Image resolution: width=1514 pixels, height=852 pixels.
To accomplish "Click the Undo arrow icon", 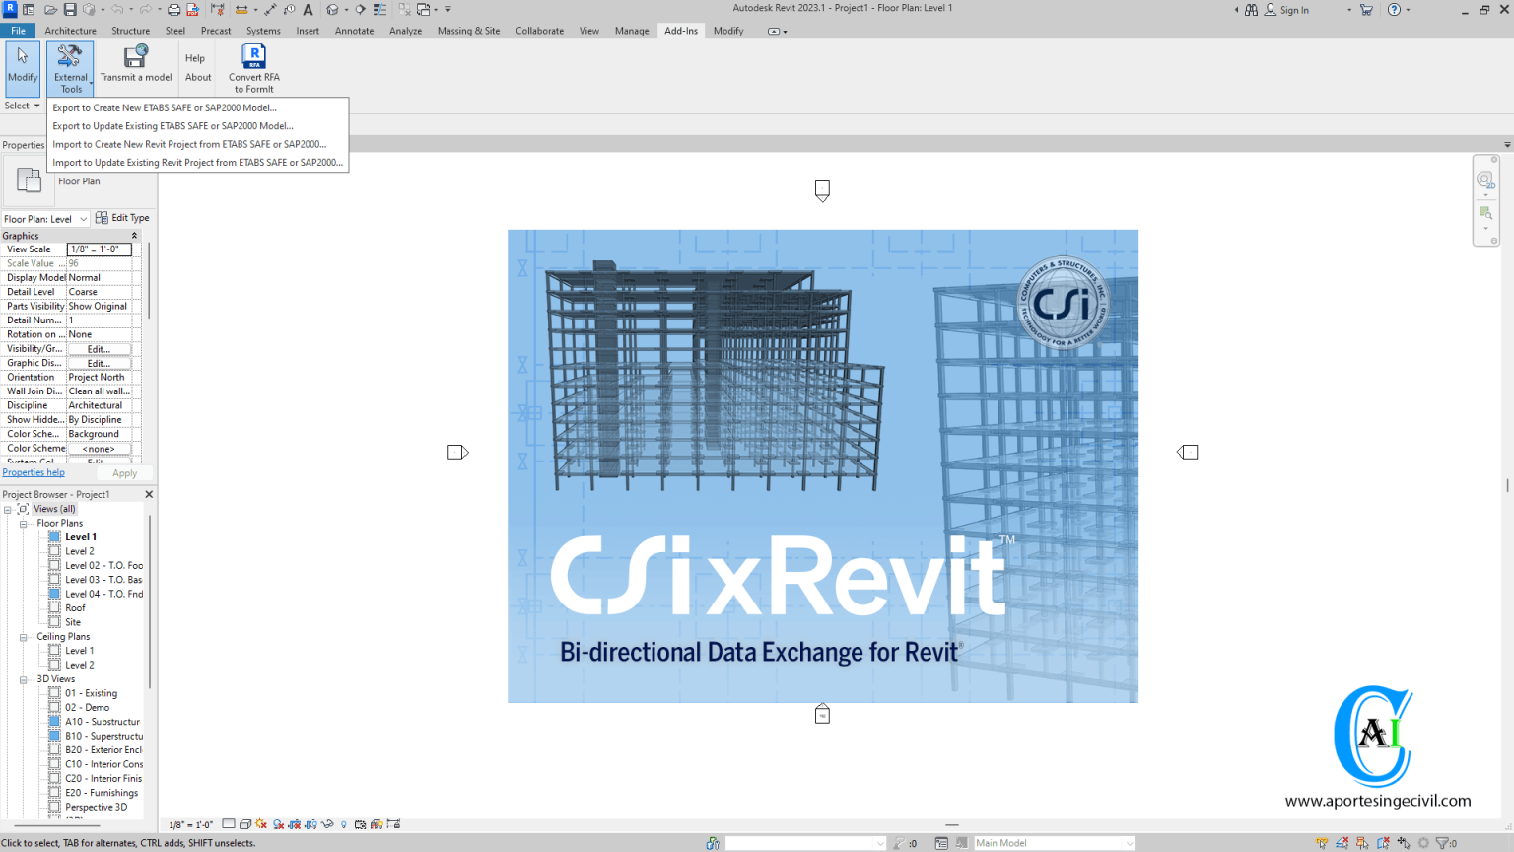I will point(117,10).
